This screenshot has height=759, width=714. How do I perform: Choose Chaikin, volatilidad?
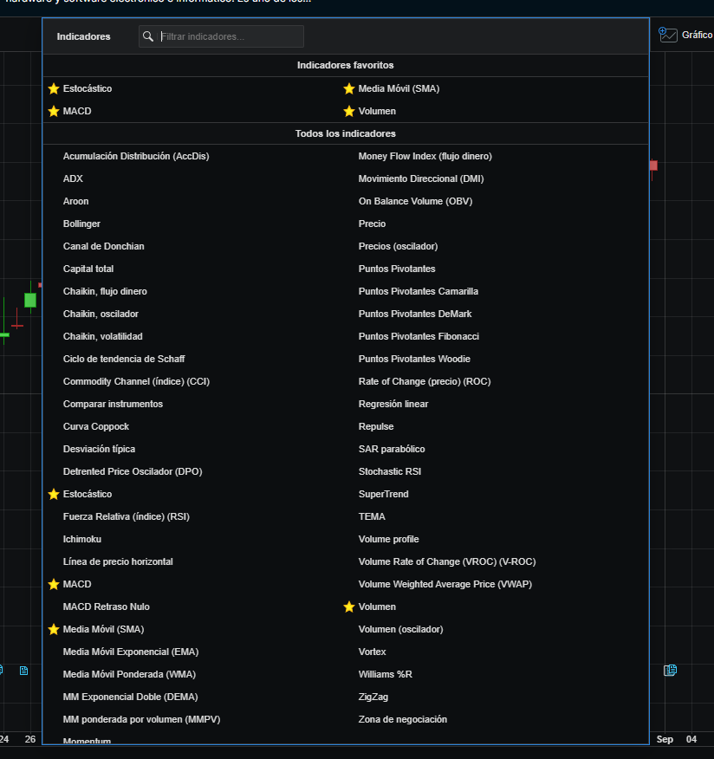[102, 336]
